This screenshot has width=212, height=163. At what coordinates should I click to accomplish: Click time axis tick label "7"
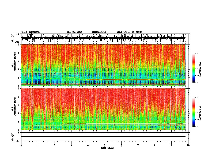pyautogui.click(x=138, y=145)
